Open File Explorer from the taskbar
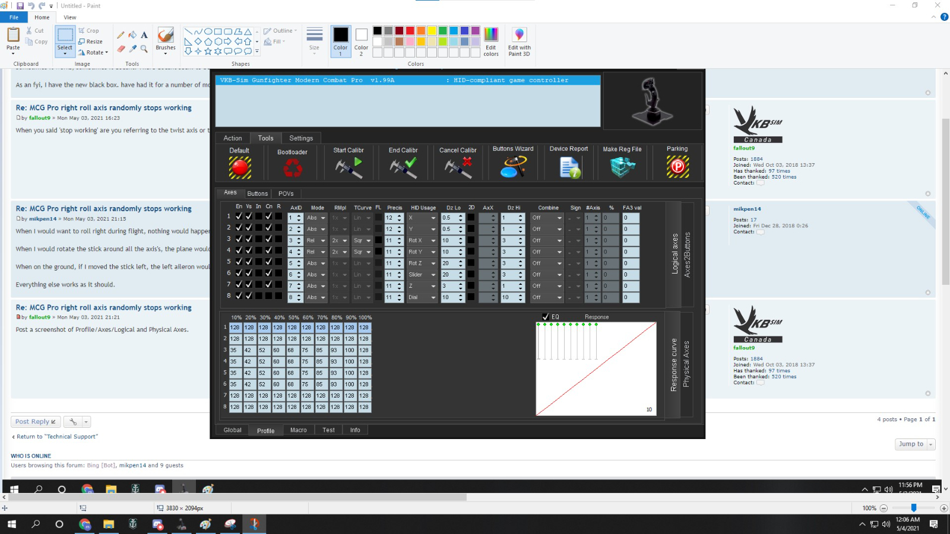 click(109, 525)
